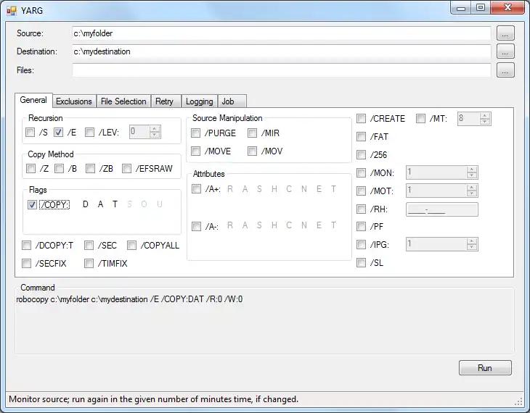Image resolution: width=530 pixels, height=413 pixels.
Task: Grab the window resize grip in status bar
Action: click(x=519, y=401)
